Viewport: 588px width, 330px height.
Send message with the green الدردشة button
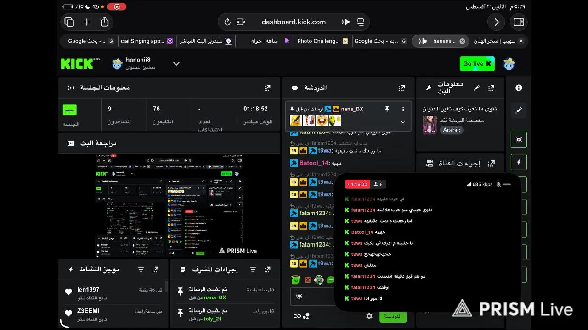pos(393,316)
